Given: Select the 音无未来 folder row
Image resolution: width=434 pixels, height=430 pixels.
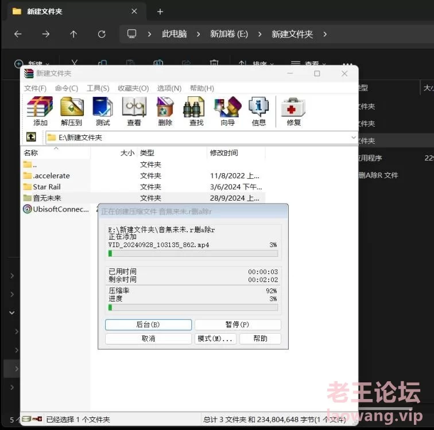Looking at the screenshot, I should point(143,198).
